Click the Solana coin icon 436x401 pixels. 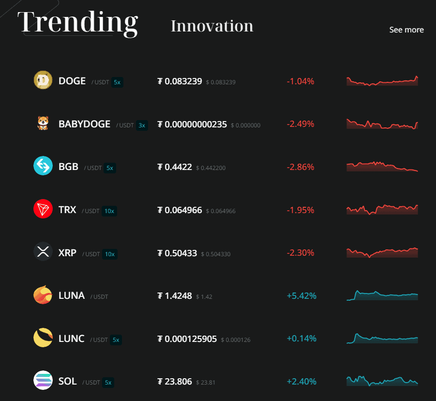coord(43,381)
